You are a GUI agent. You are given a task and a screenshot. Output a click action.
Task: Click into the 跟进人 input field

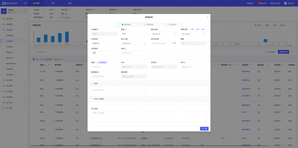coord(134,34)
